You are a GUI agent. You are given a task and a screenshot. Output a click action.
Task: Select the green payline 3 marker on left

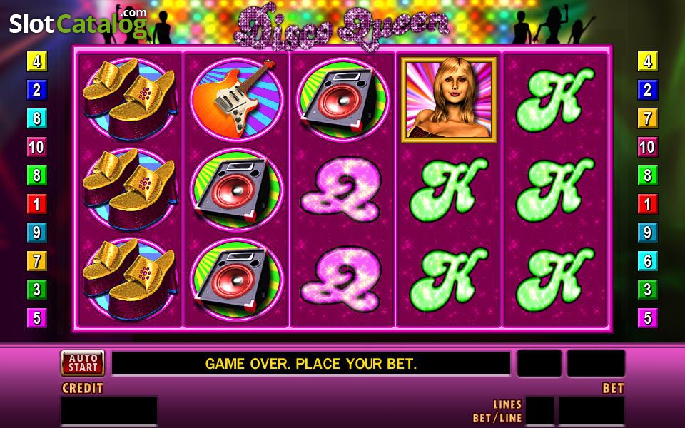click(37, 289)
